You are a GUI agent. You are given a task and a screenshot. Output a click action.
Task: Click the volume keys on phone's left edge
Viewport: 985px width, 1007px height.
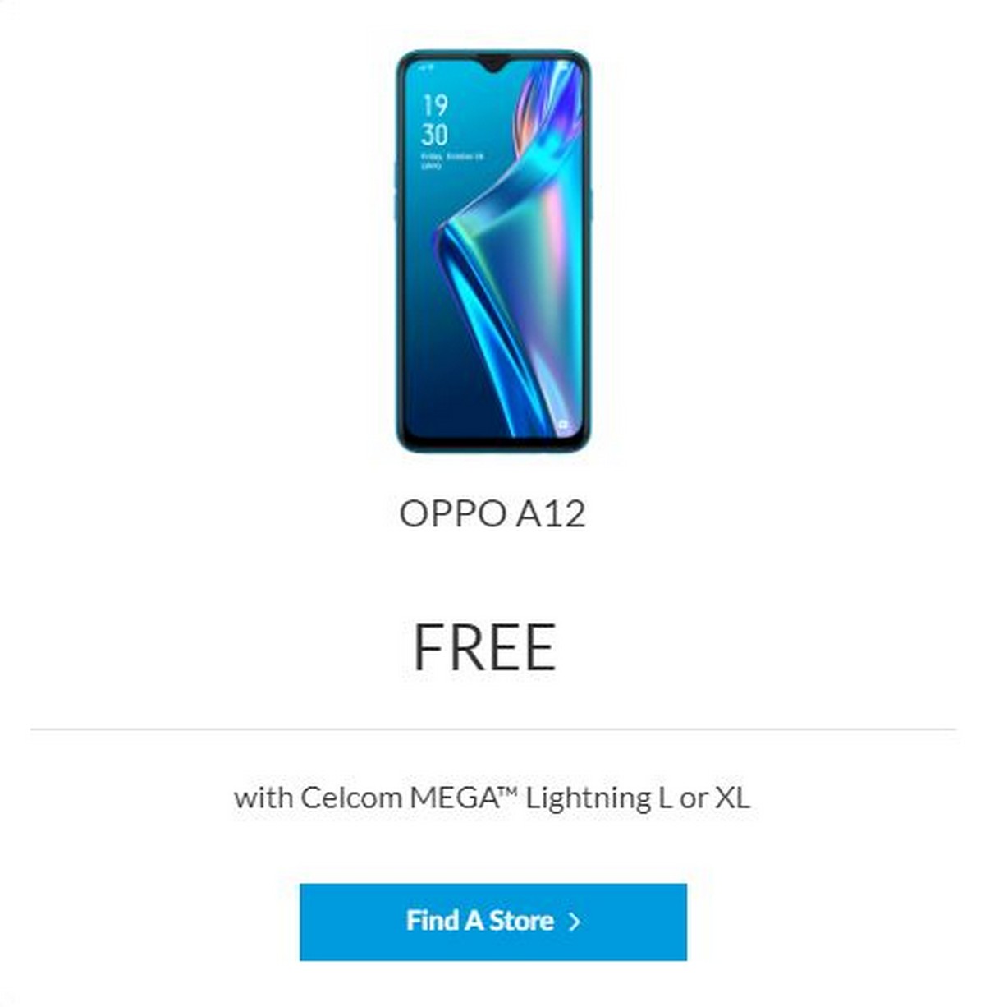(396, 189)
